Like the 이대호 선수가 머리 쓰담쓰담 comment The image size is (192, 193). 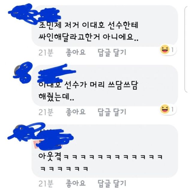click(x=76, y=112)
